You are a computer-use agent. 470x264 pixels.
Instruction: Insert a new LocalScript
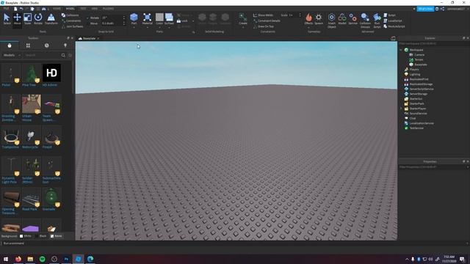[393, 21]
